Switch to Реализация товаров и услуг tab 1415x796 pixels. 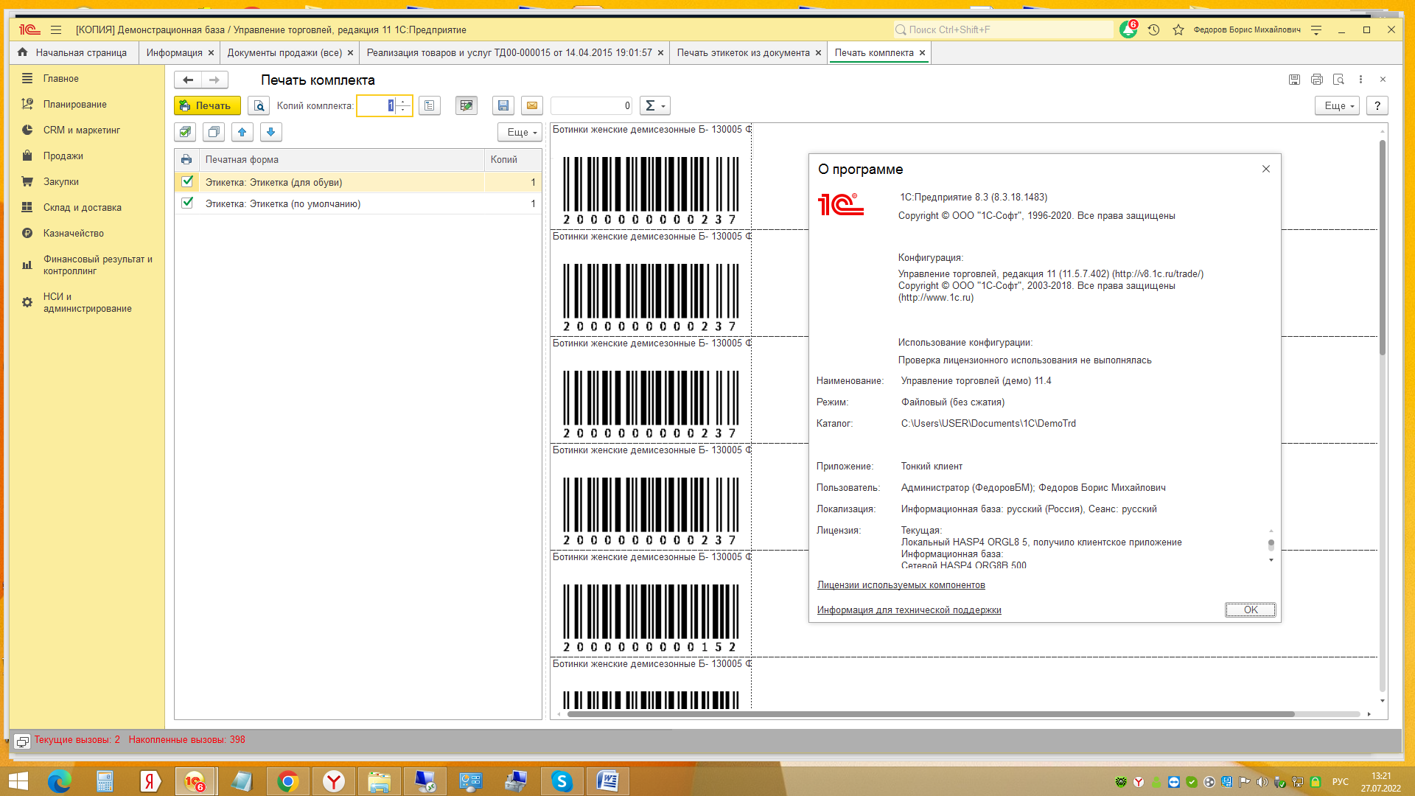(x=509, y=52)
